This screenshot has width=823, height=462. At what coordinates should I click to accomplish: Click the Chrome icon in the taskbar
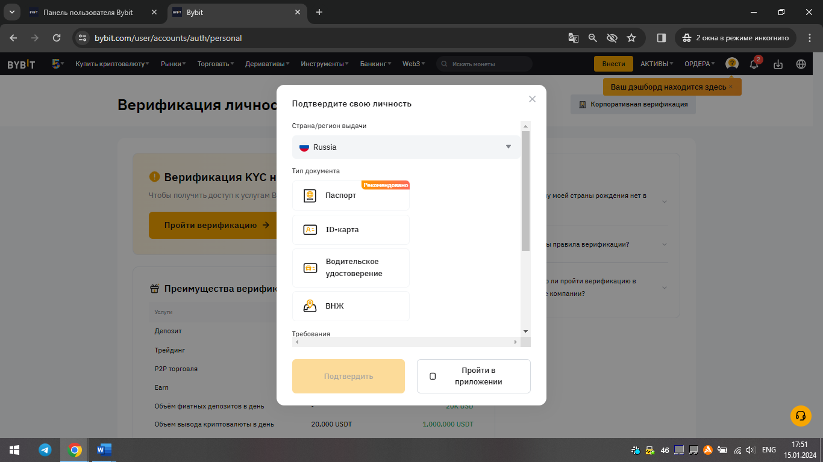click(75, 449)
